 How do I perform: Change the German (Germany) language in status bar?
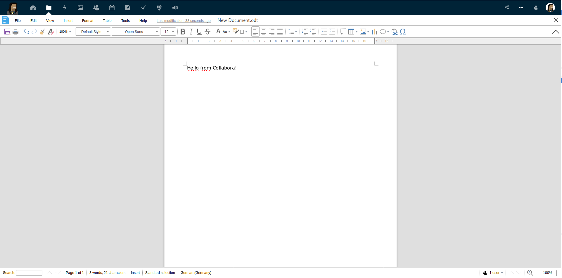(196, 273)
